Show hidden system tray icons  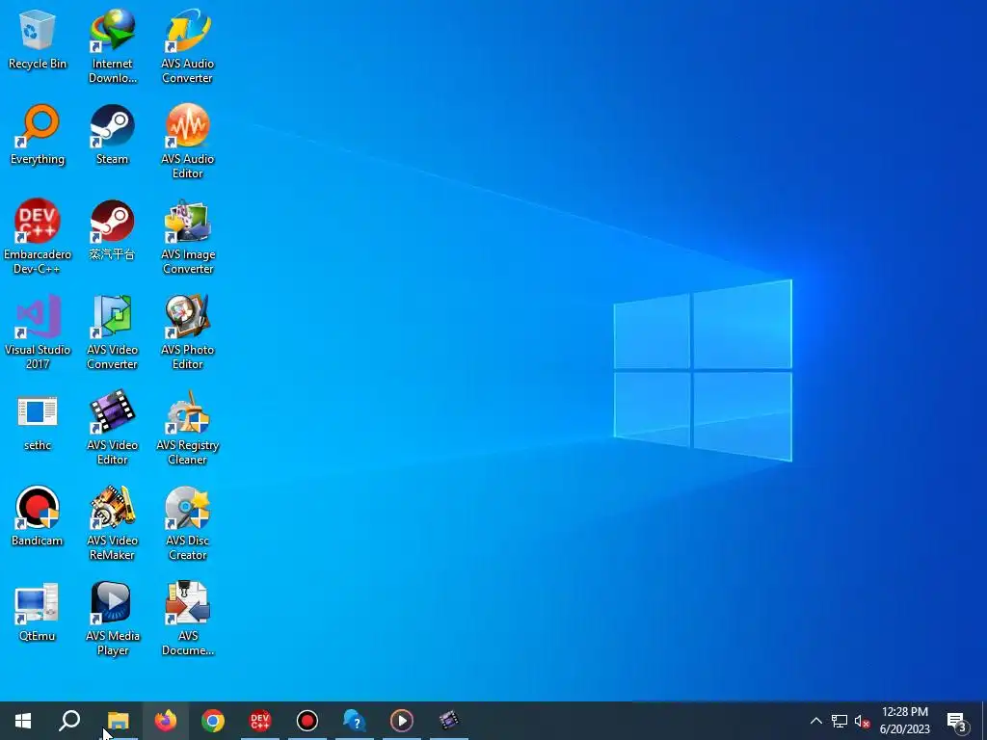coord(815,721)
